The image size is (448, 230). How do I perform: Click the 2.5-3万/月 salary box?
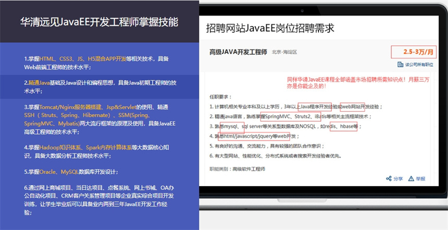coord(414,52)
